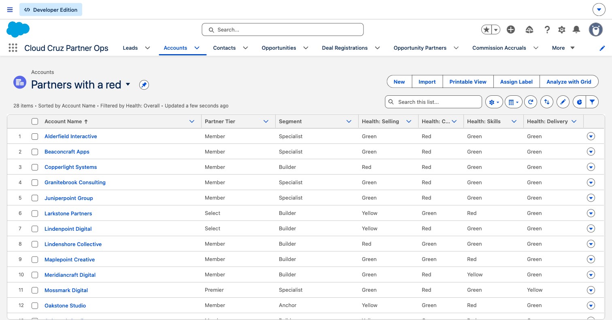Open the user profile avatar
The width and height of the screenshot is (612, 320).
tap(596, 29)
